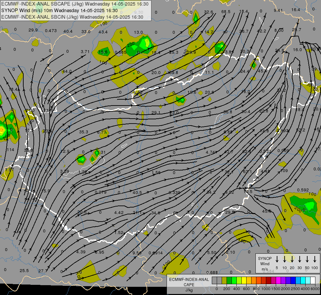Click the SYNOP wind arrow labeled 10
Image resolution: width=321 pixels, height=295 pixels.
point(284,259)
